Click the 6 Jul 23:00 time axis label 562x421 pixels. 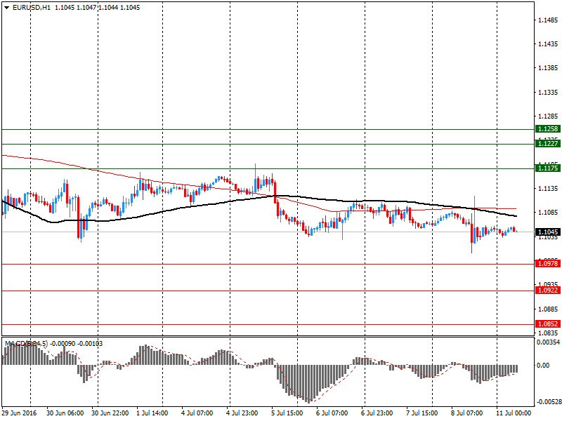tap(377, 413)
